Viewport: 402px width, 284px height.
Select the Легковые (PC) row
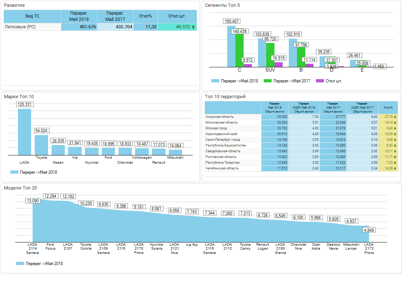(32, 27)
